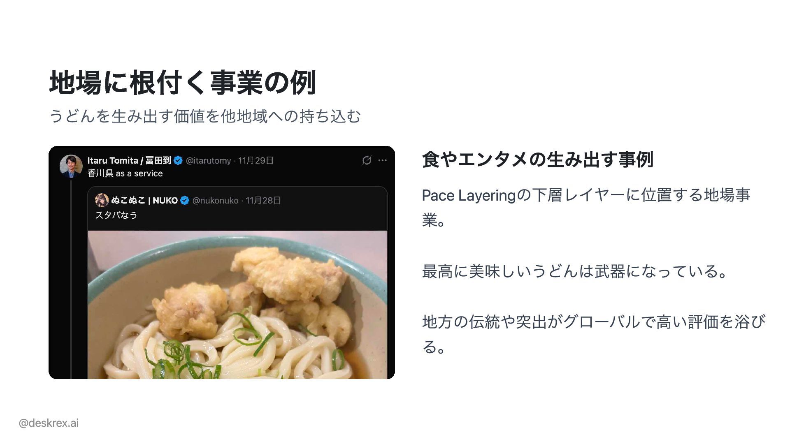Click Itaru Tomita's blue verified badge

(x=178, y=160)
